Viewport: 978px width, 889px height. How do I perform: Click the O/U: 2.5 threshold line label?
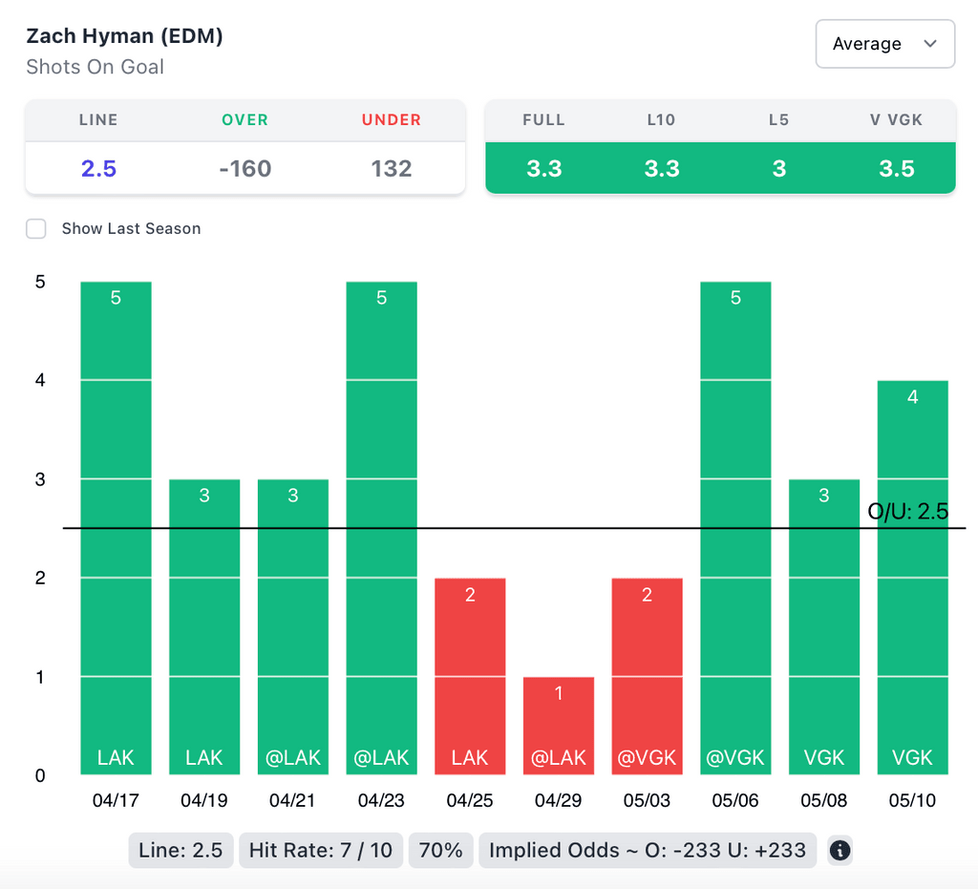[907, 511]
